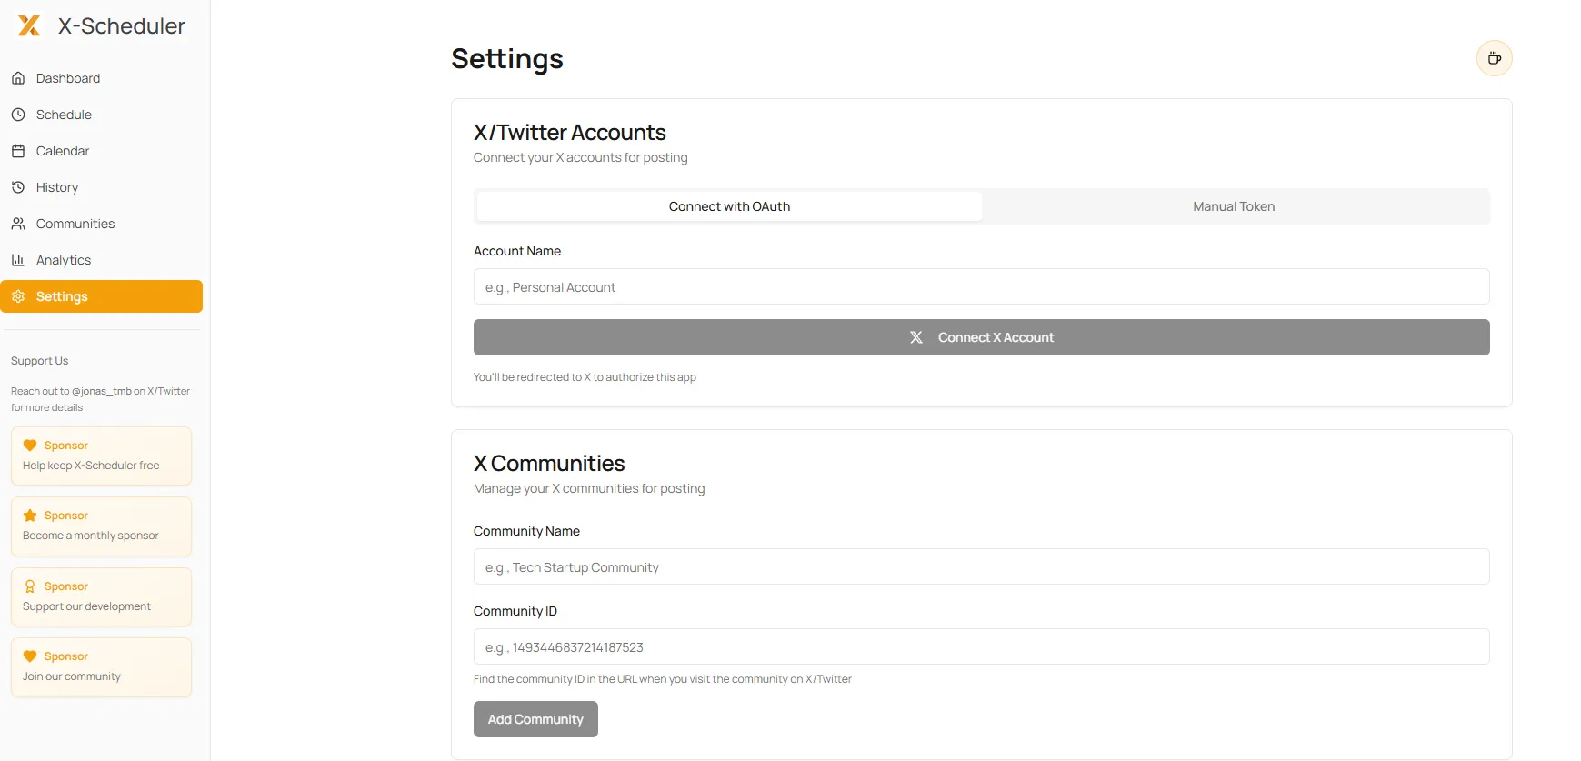Screen dimensions: 1581x761
Task: Click the History icon in sidebar
Action: coord(18,187)
